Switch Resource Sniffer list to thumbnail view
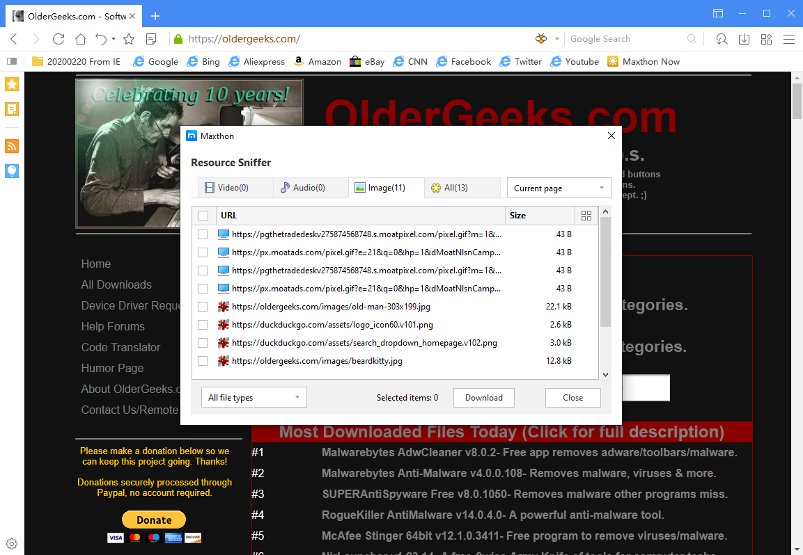The image size is (803, 555). (586, 216)
